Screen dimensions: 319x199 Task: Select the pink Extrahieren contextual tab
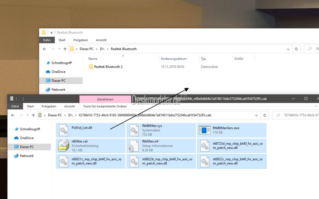[105, 99]
